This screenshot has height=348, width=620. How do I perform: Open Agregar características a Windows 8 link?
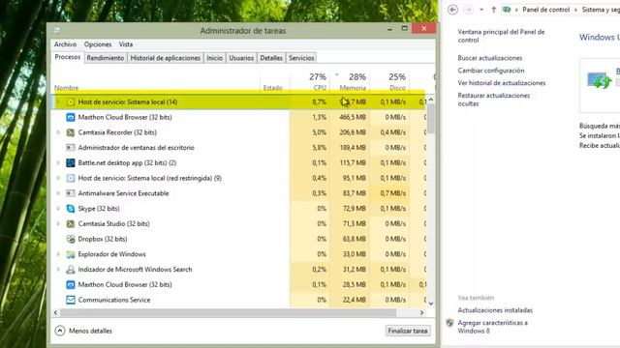pyautogui.click(x=493, y=327)
